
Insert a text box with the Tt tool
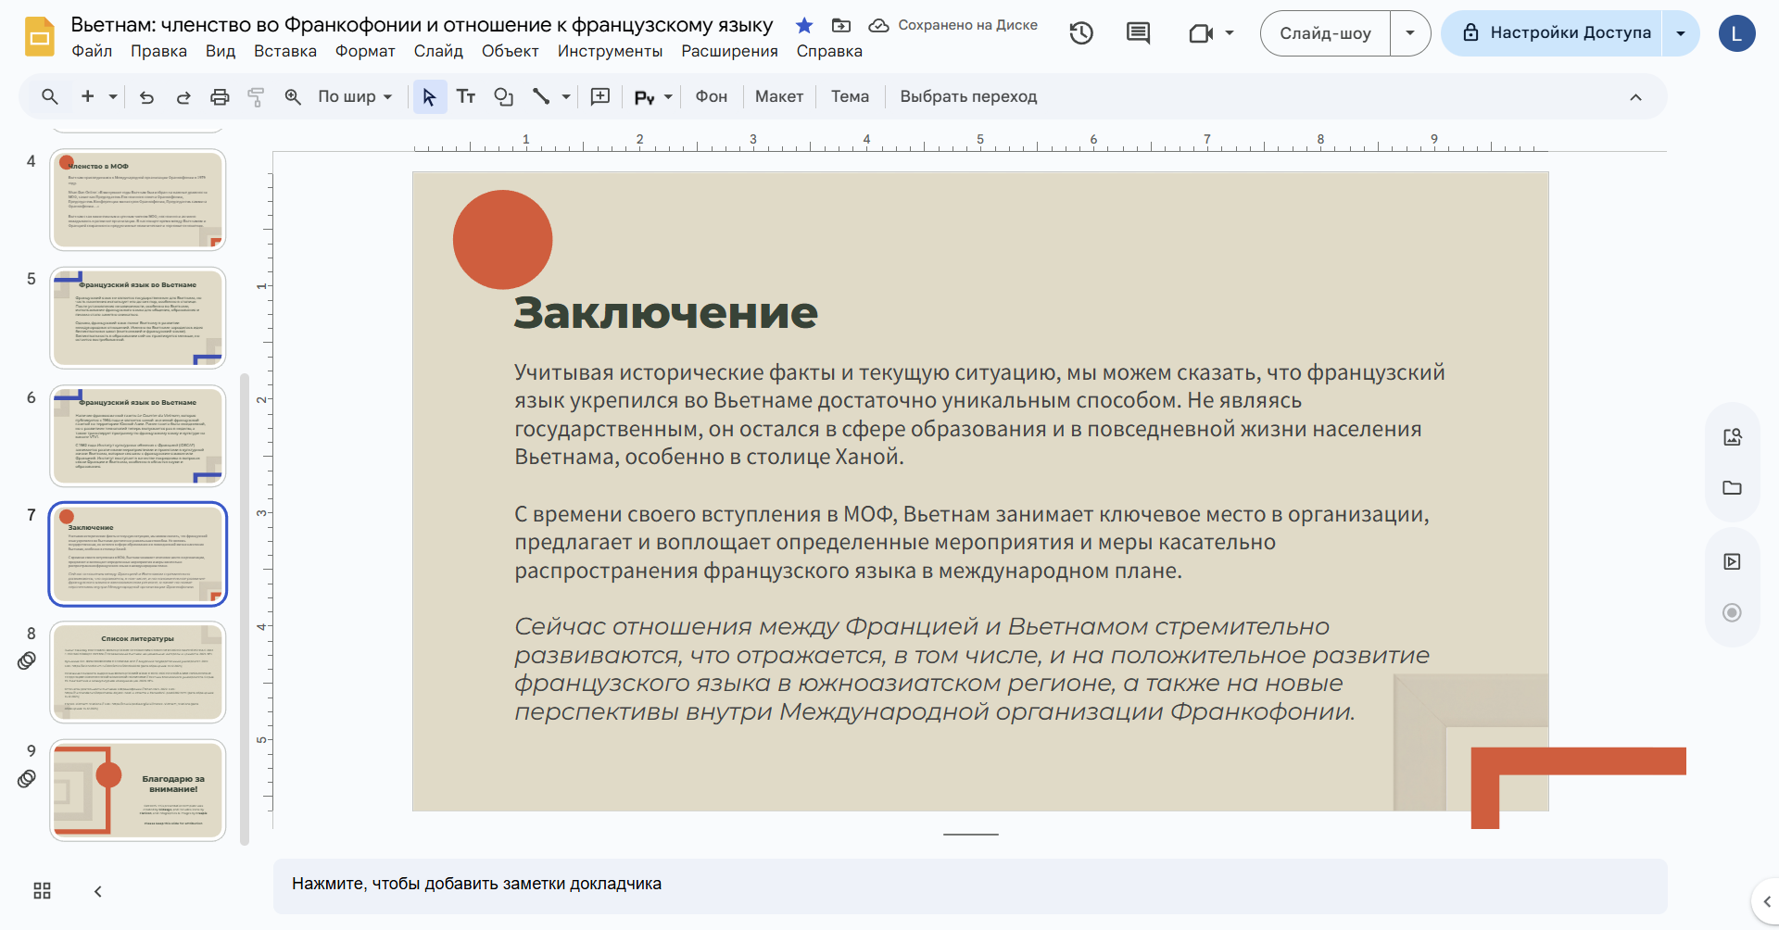466,96
